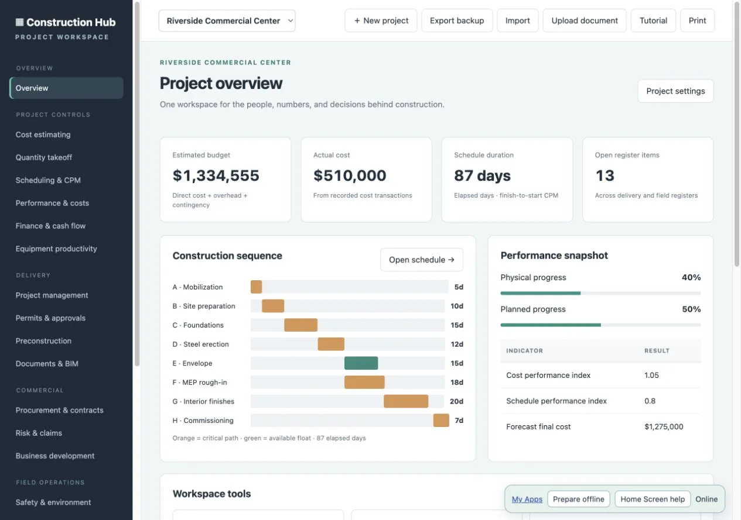
Task: Click the G · Interior finishes bar
Action: pyautogui.click(x=406, y=401)
